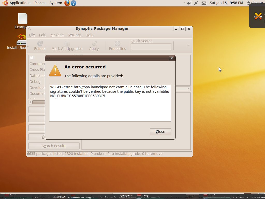Close the Synaptic Package Manager window
Image resolution: width=265 pixels, height=199 pixels.
[x=189, y=29]
